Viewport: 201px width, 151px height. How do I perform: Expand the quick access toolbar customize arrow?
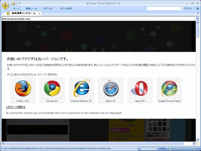click(x=20, y=3)
